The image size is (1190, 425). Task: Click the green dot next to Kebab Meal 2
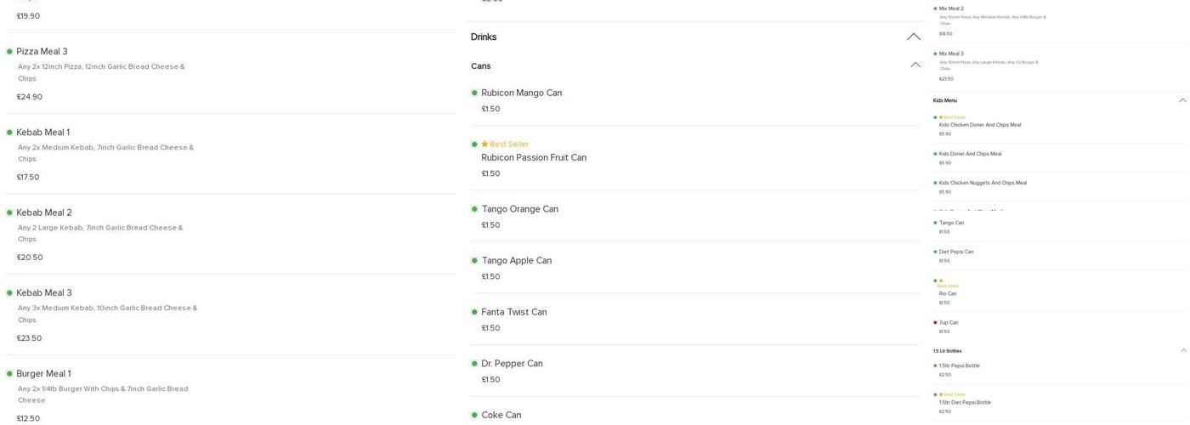pos(9,212)
